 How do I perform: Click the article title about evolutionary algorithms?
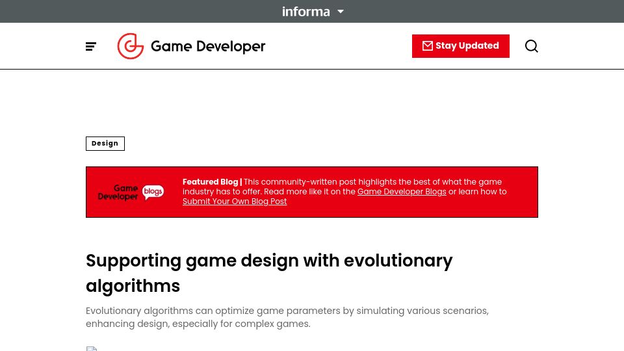tap(269, 273)
